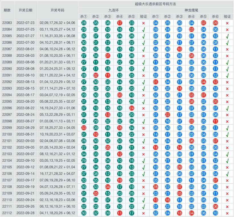Image resolution: width=234 pixels, height=217 pixels.
Task: Click winning numbers 01,20,24,25,31 + 09,12
Action: pyautogui.click(x=58, y=69)
